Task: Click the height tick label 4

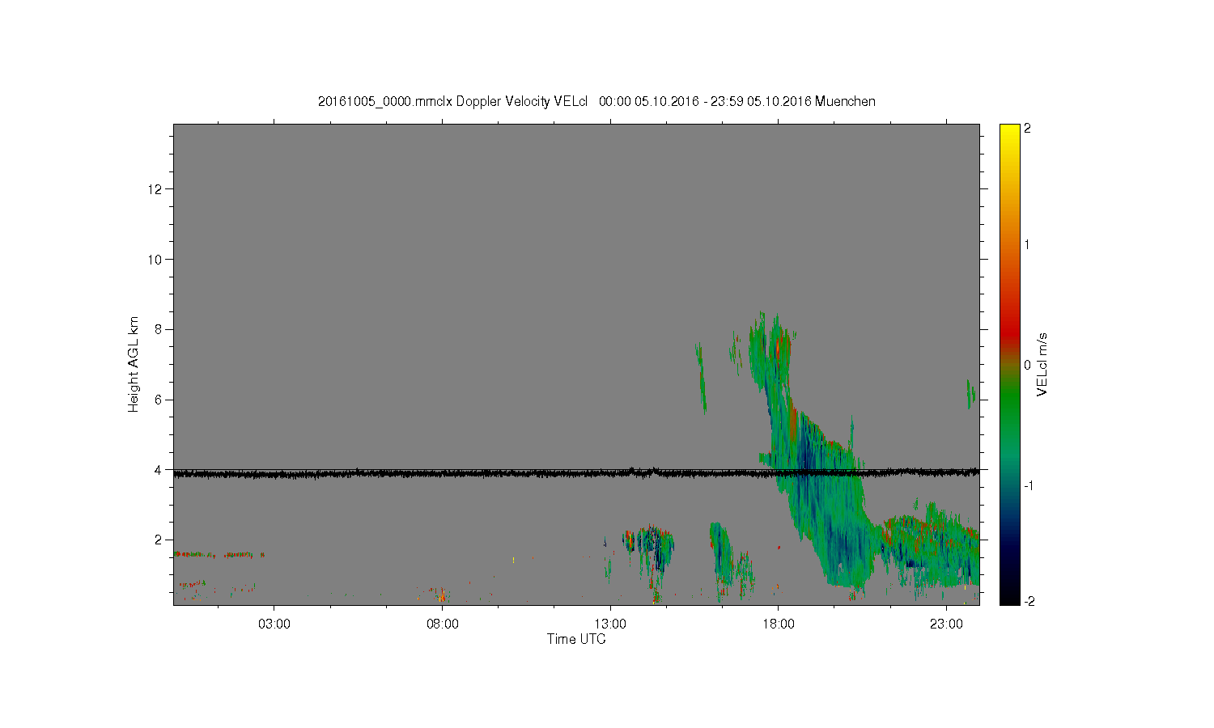Action: pos(159,469)
